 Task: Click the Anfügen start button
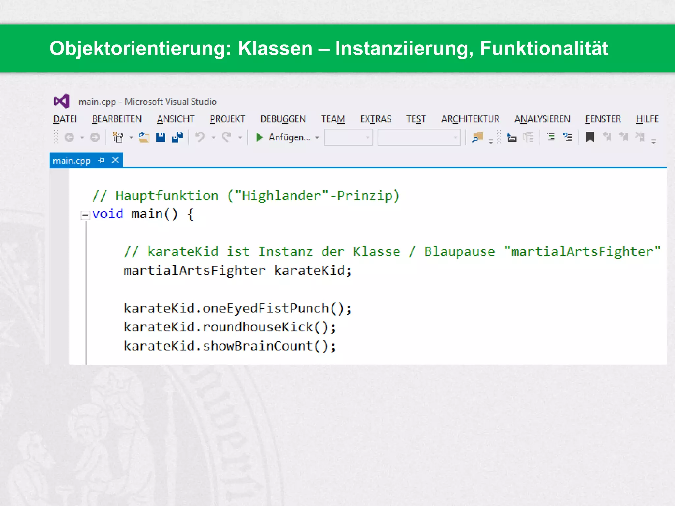(x=283, y=137)
